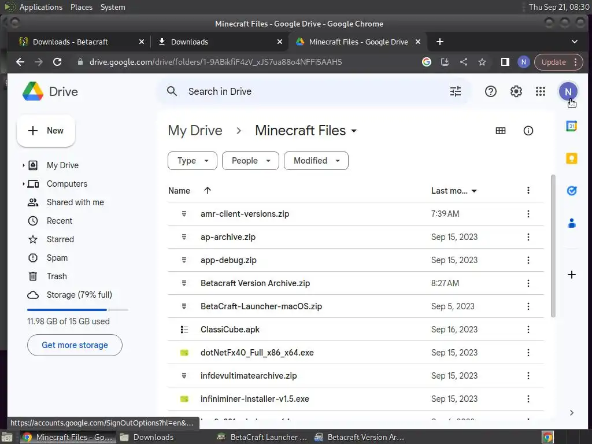Share this page from address bar
This screenshot has width=592, height=444.
(x=463, y=62)
